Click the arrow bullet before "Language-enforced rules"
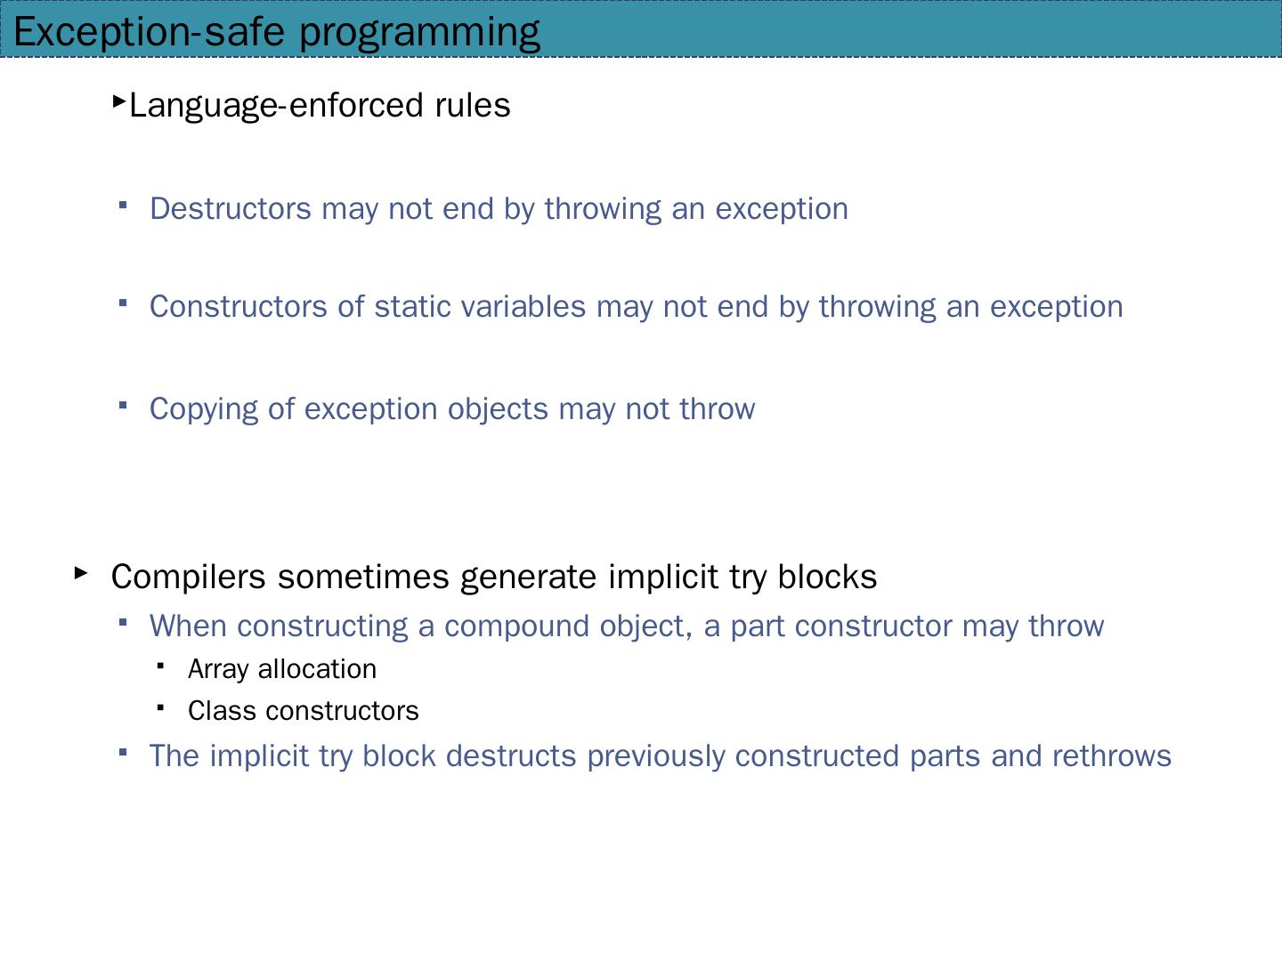 tap(119, 102)
